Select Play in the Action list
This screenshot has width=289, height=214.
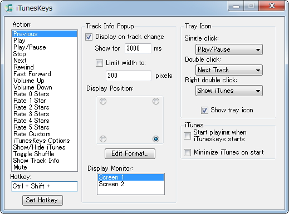pos(45,41)
